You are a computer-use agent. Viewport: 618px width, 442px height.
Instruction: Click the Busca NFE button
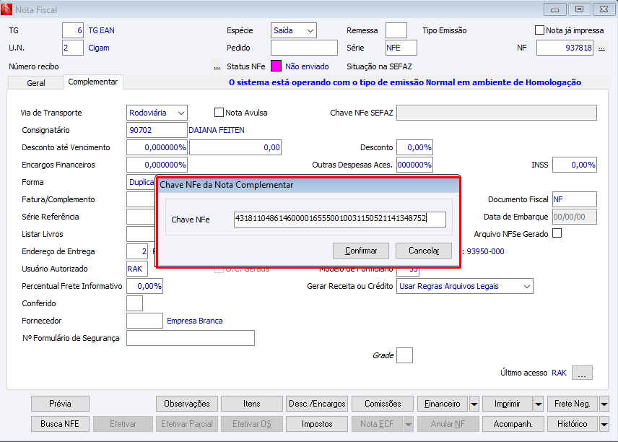tap(60, 424)
